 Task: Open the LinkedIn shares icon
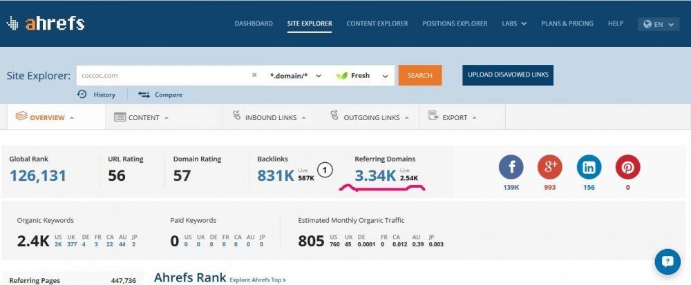point(589,167)
